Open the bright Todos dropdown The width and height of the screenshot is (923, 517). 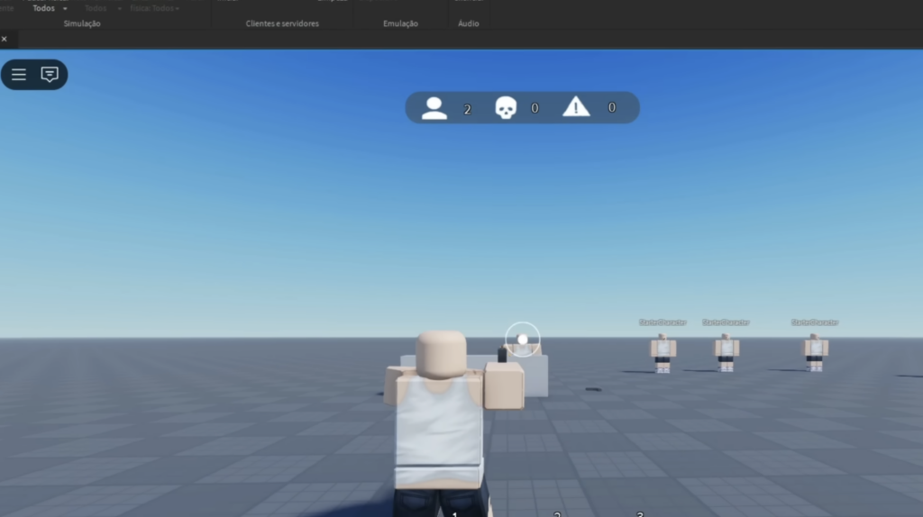[x=50, y=8]
